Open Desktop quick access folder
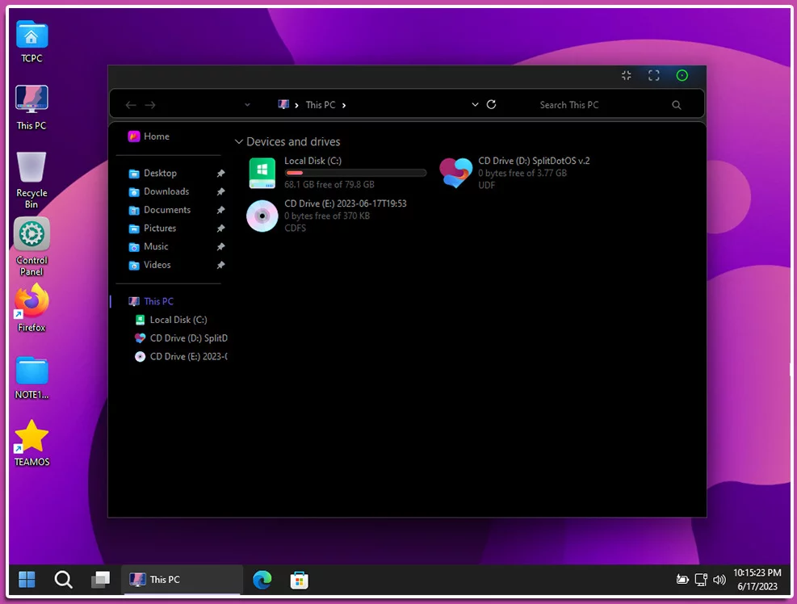Image resolution: width=797 pixels, height=604 pixels. point(153,174)
